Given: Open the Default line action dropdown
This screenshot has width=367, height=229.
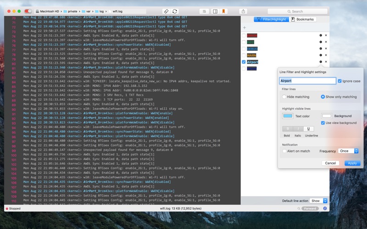Looking at the screenshot, I should tap(319, 201).
